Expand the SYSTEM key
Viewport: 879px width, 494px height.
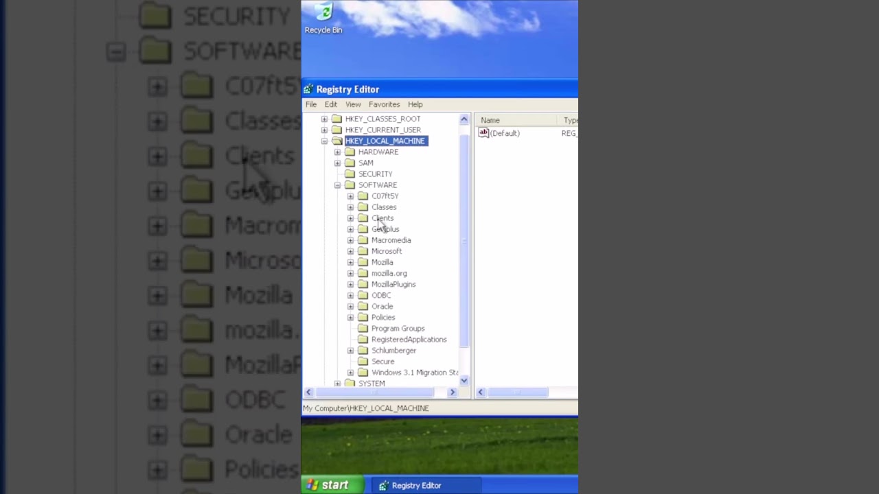(x=337, y=384)
